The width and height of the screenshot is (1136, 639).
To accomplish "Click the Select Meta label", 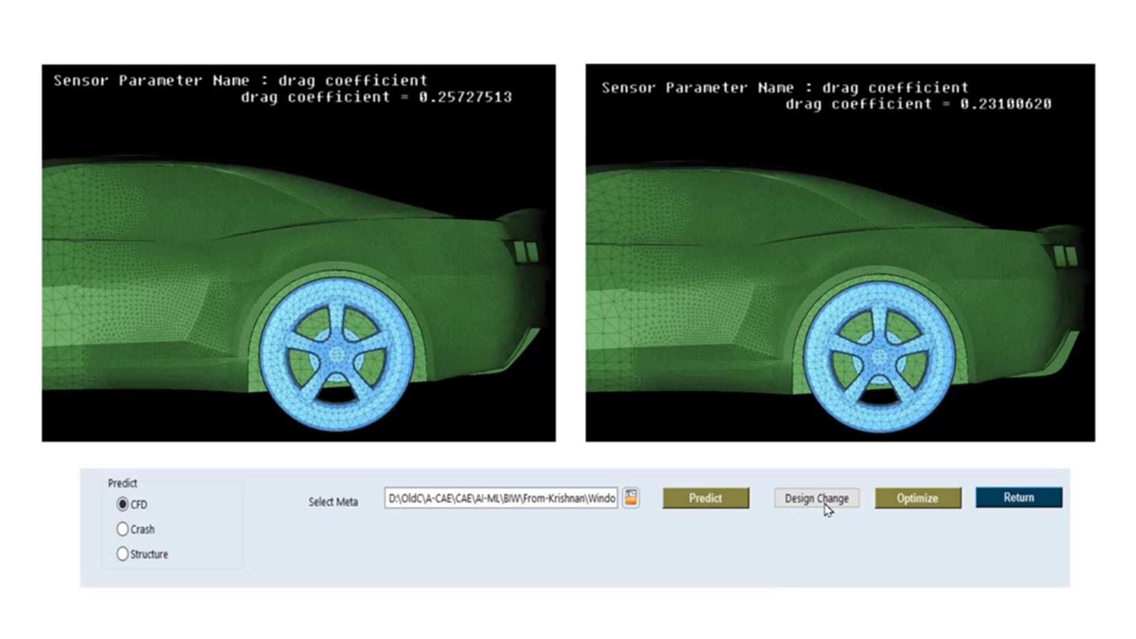I will pyautogui.click(x=333, y=502).
